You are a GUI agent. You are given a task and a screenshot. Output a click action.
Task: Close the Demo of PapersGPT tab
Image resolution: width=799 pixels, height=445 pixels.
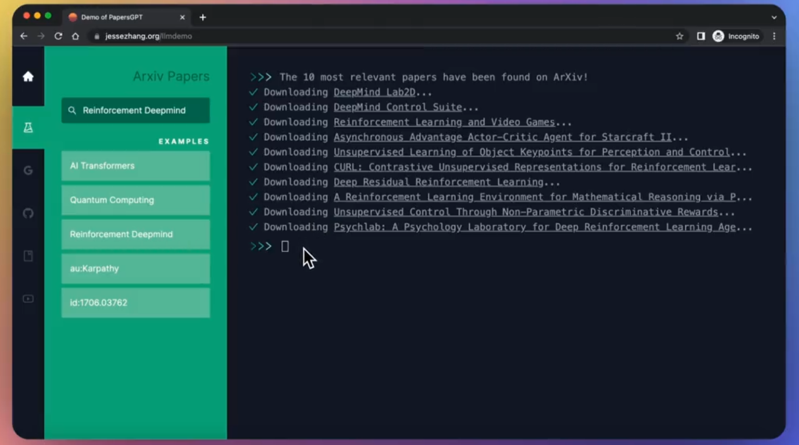(x=182, y=17)
